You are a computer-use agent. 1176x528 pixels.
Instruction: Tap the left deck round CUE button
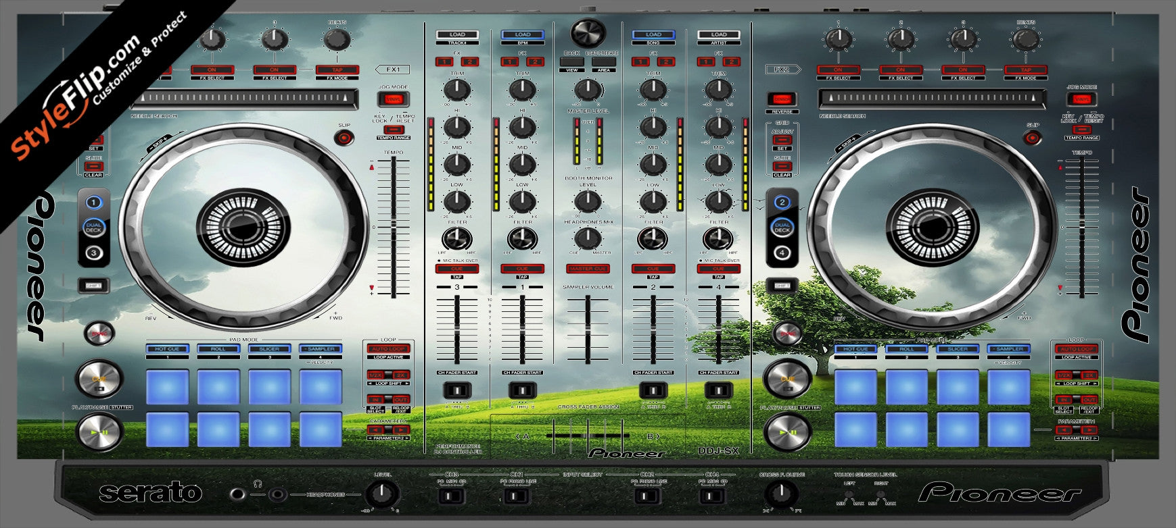(99, 379)
